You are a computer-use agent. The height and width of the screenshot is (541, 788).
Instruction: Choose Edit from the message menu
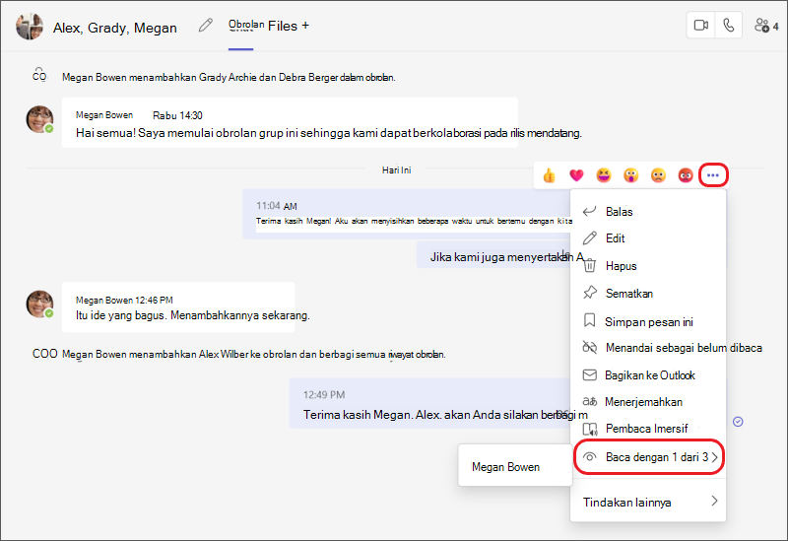[x=648, y=238]
